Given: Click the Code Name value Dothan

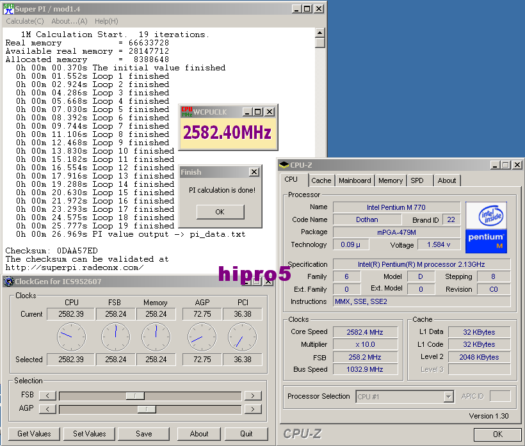Looking at the screenshot, I should [367, 220].
